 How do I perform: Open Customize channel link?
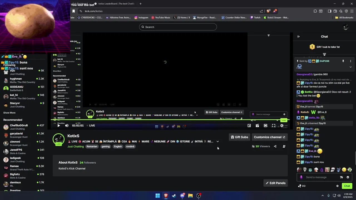pyautogui.click(x=270, y=137)
